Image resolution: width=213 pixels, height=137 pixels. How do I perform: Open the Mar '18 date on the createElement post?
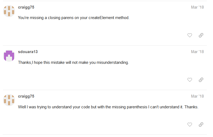[x=197, y=7]
